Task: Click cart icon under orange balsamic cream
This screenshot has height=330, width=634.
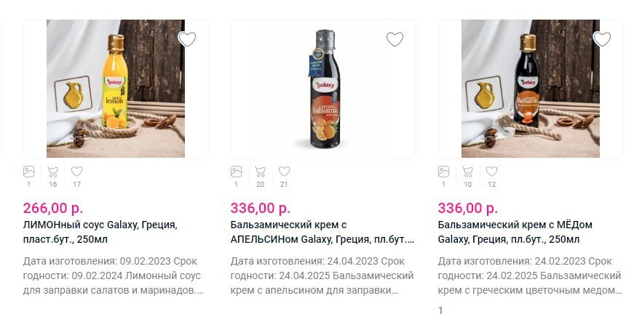Action: click(x=260, y=172)
